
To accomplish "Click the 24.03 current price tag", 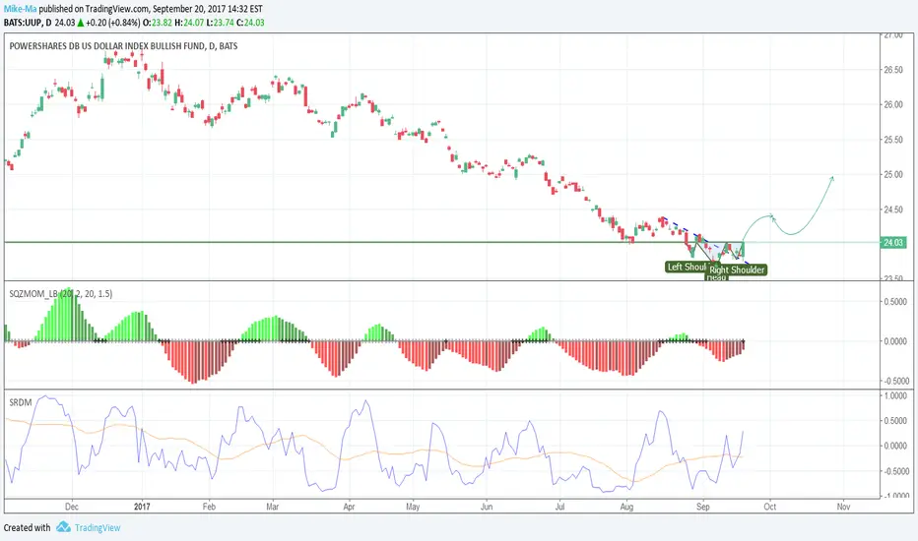I will click(x=893, y=242).
